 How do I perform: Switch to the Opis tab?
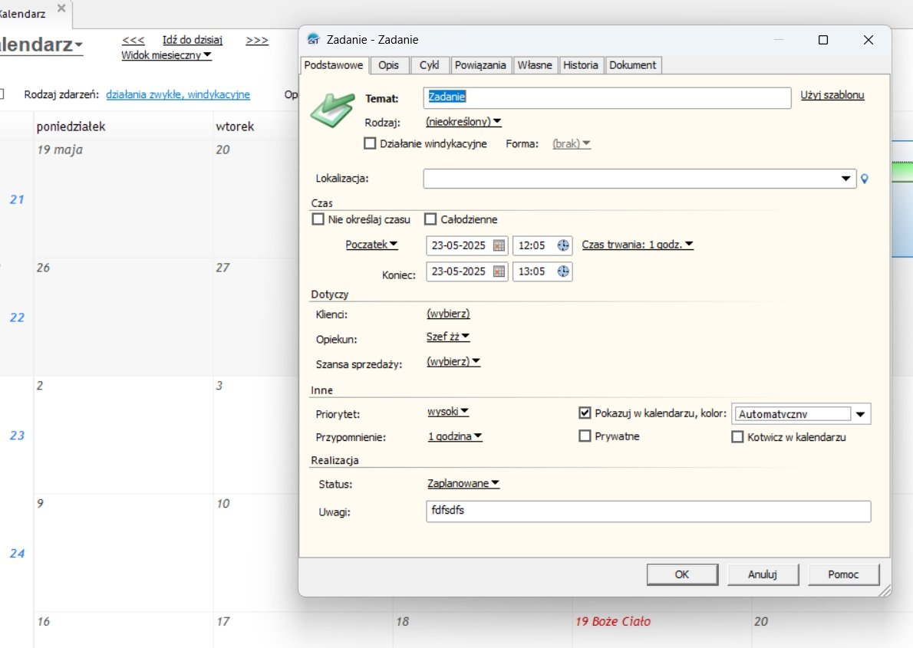389,65
